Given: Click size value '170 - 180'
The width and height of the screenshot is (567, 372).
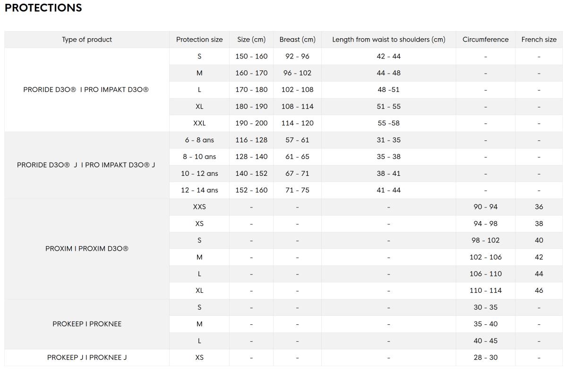Looking at the screenshot, I should [251, 90].
